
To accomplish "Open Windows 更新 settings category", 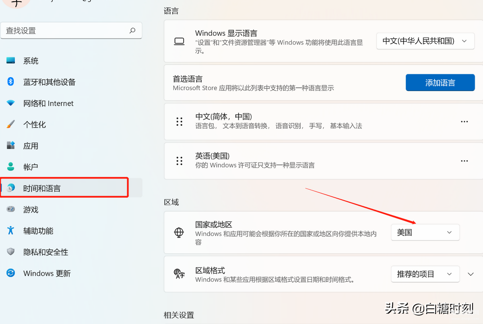I will click(x=71, y=273).
